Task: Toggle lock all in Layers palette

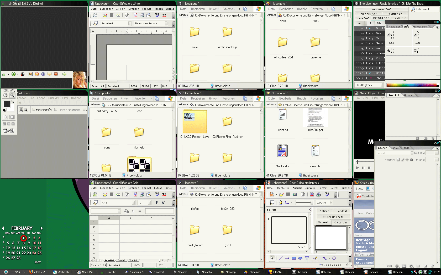Action: pos(412,159)
